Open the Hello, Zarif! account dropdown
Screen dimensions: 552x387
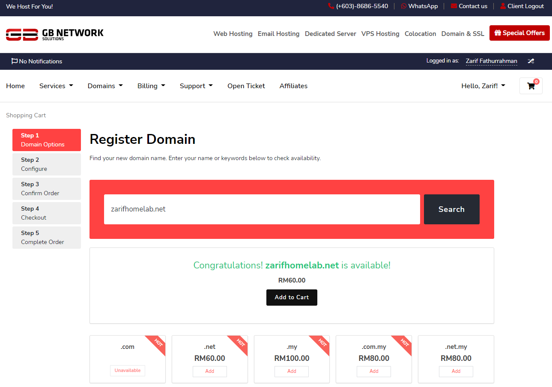pyautogui.click(x=483, y=86)
